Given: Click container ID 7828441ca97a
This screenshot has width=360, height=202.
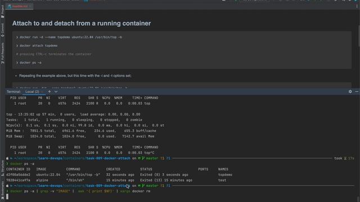Looking at the screenshot, I should (x=18, y=180).
